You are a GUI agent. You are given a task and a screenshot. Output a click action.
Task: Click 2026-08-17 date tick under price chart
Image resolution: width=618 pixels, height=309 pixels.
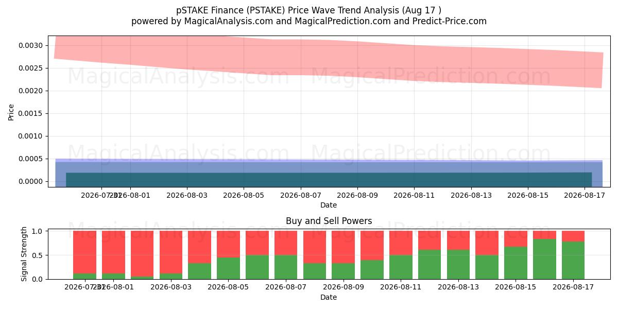tap(585, 195)
